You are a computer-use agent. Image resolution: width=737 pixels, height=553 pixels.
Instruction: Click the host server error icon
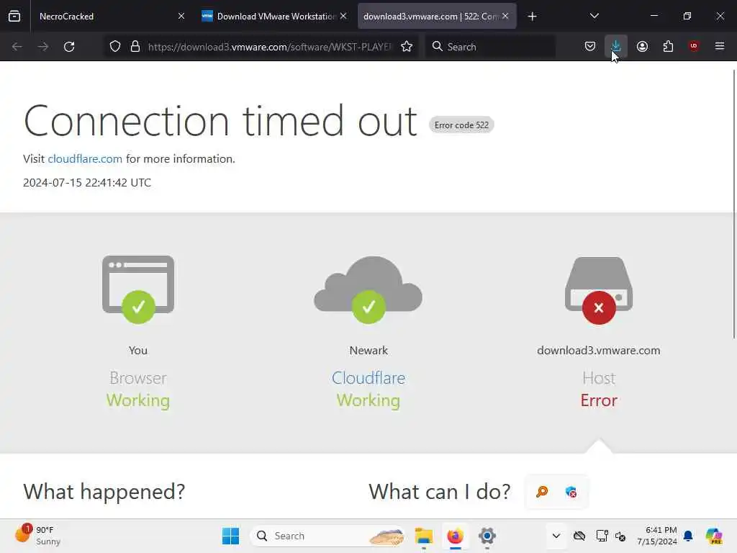[599, 308]
